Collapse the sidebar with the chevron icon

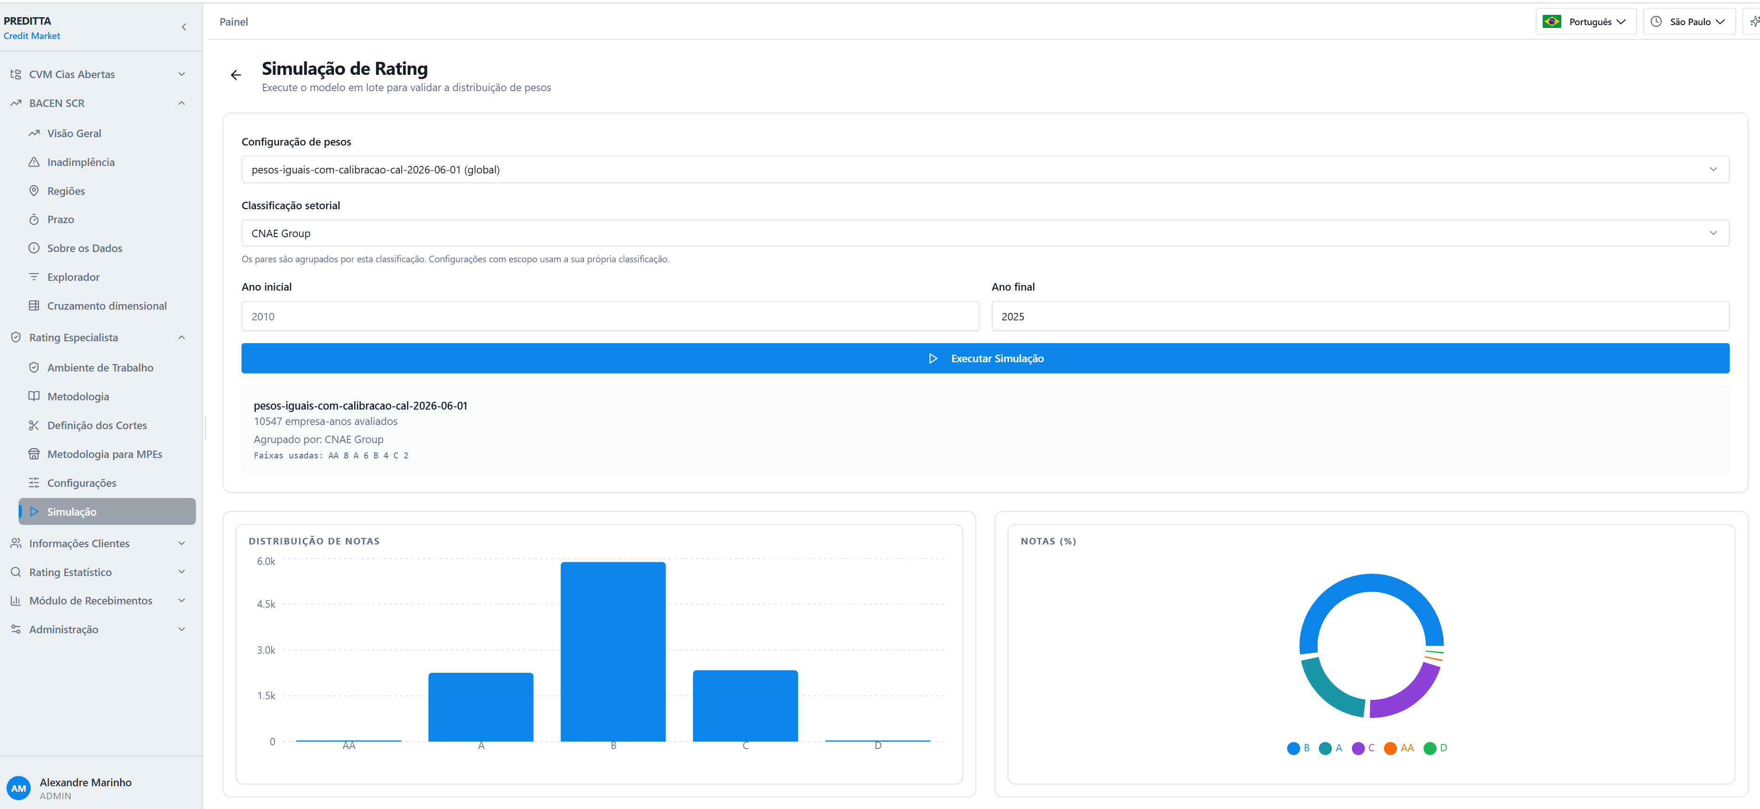(184, 27)
